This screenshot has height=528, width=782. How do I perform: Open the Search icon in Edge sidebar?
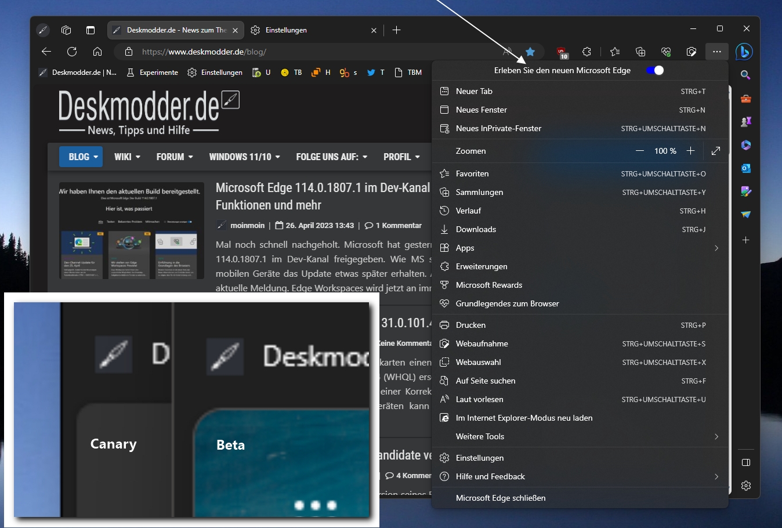[746, 75]
